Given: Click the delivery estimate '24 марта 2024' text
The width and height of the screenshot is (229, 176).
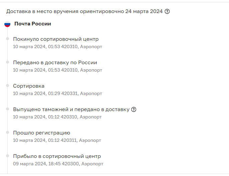Looking at the screenshot, I should click(144, 11).
